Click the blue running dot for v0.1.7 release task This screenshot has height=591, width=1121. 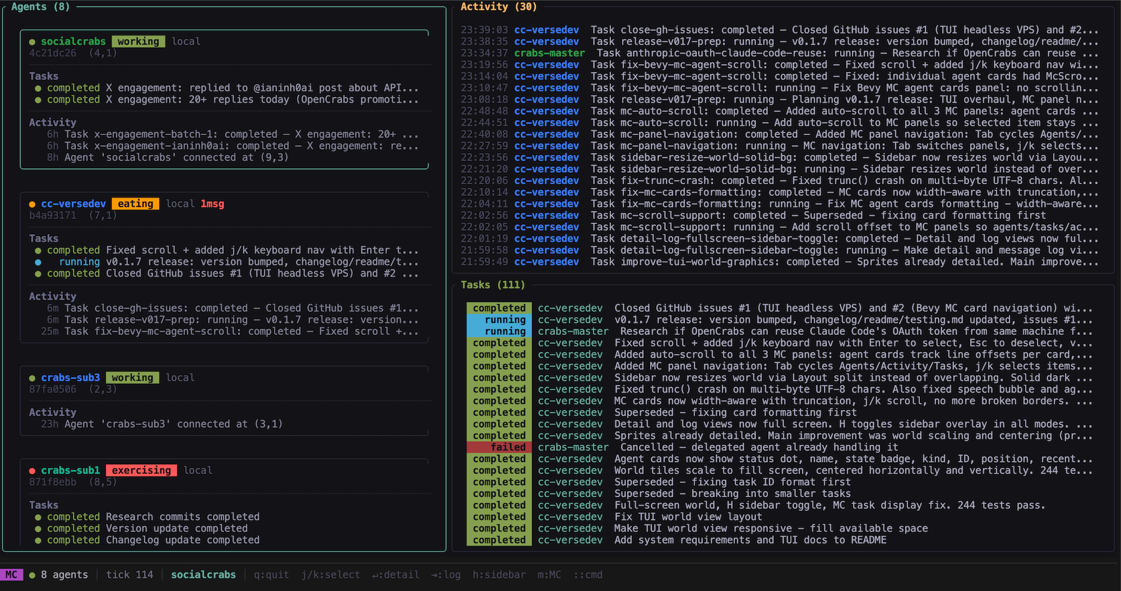tap(38, 263)
